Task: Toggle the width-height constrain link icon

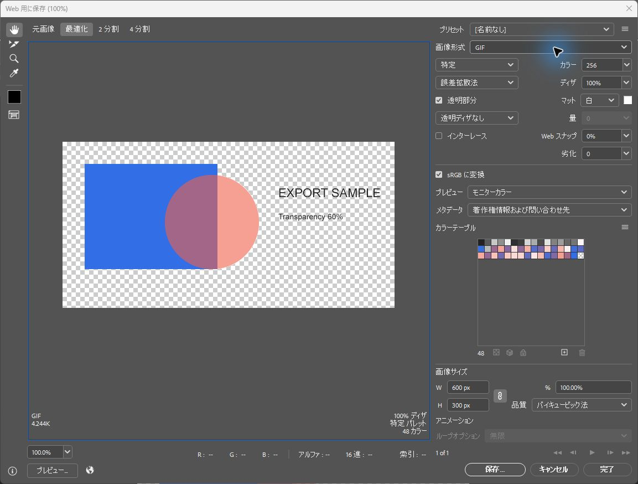Action: click(x=500, y=395)
